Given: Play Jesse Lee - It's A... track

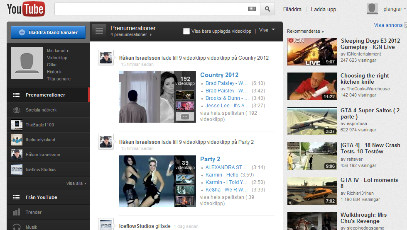Looking at the screenshot, I should tap(227, 106).
